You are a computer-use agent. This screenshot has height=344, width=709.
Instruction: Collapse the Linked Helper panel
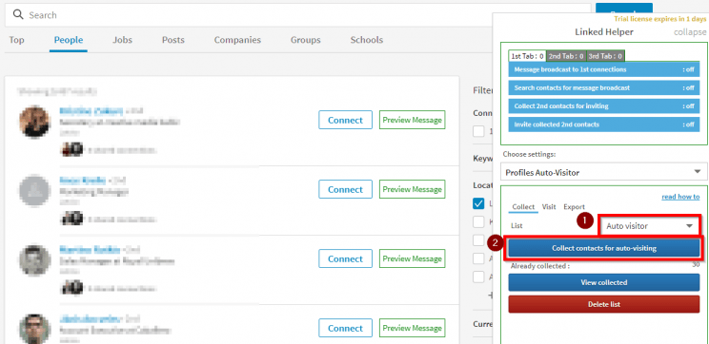[x=690, y=32]
